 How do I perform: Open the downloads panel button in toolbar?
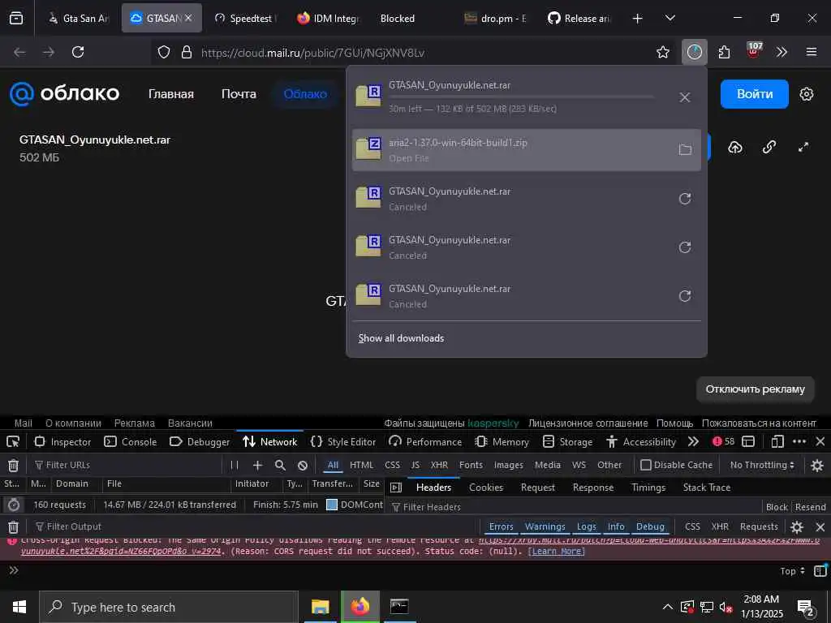click(695, 52)
